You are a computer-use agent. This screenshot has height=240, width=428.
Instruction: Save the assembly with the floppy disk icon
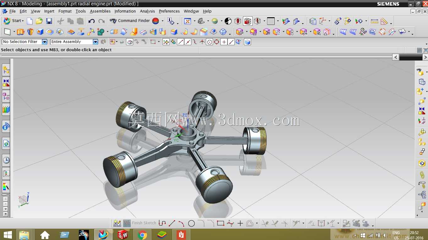pos(49,21)
